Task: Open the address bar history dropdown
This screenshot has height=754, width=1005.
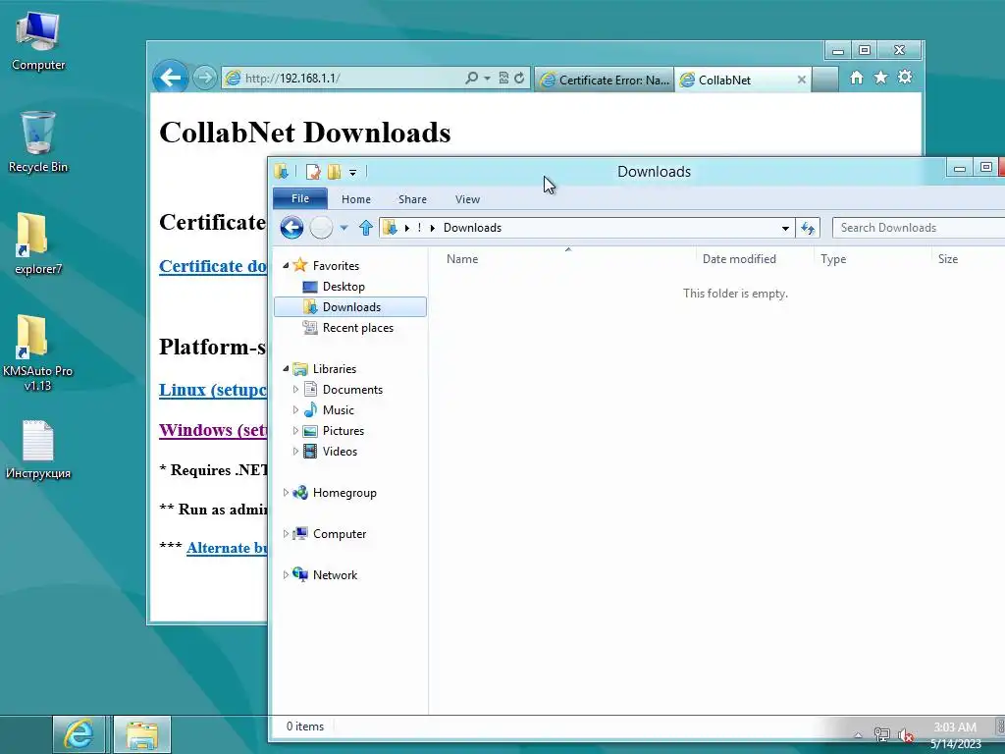Action: click(x=785, y=228)
